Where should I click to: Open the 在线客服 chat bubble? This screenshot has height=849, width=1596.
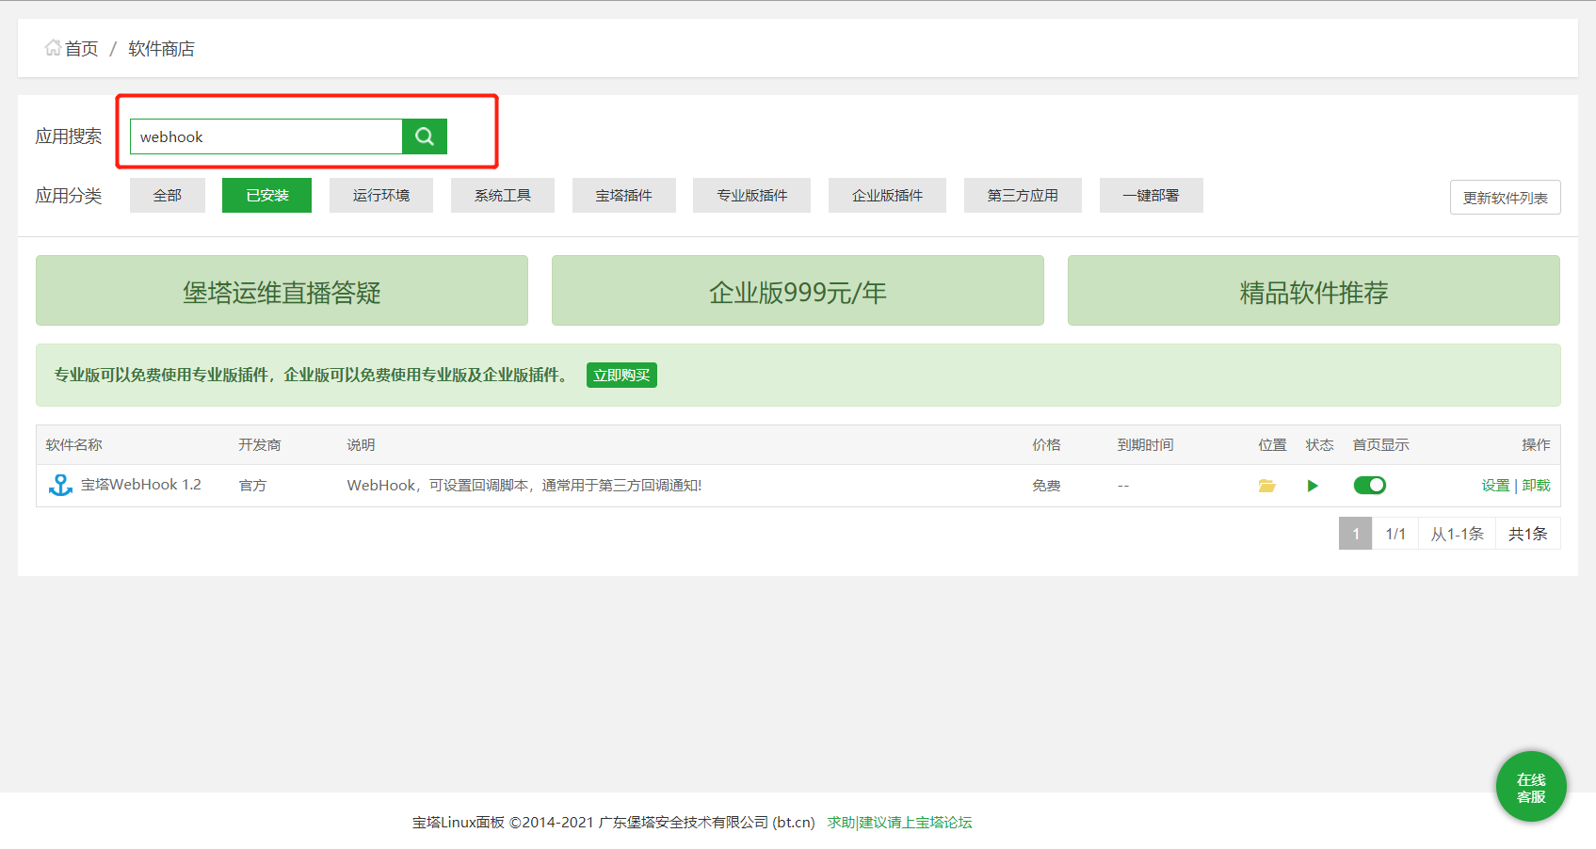(1531, 787)
